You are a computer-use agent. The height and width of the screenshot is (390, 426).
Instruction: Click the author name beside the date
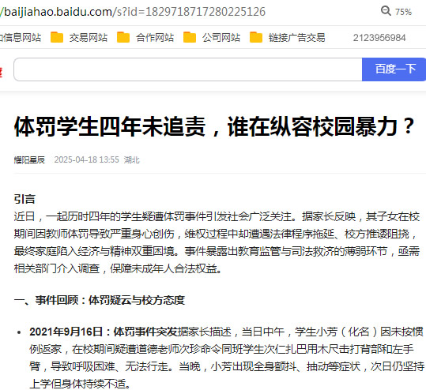point(29,159)
